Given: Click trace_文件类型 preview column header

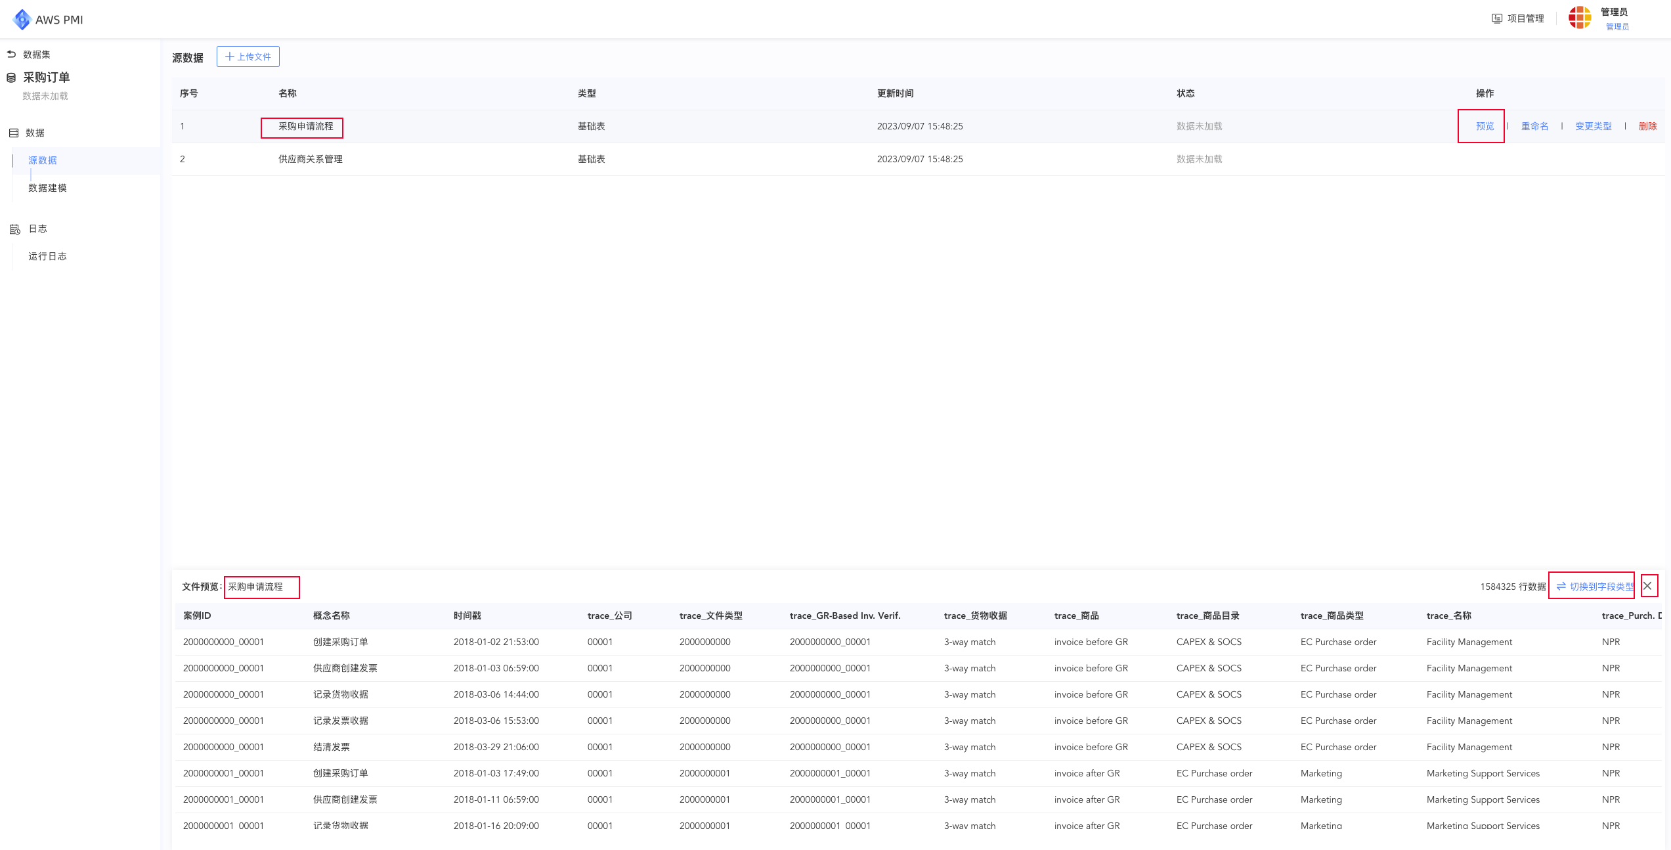Looking at the screenshot, I should 711,615.
